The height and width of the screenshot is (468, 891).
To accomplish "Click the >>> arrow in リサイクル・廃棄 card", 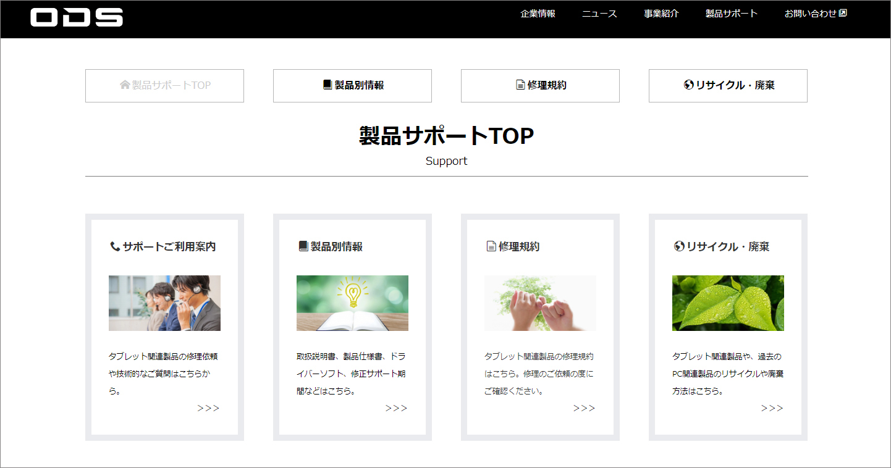I will tap(772, 408).
